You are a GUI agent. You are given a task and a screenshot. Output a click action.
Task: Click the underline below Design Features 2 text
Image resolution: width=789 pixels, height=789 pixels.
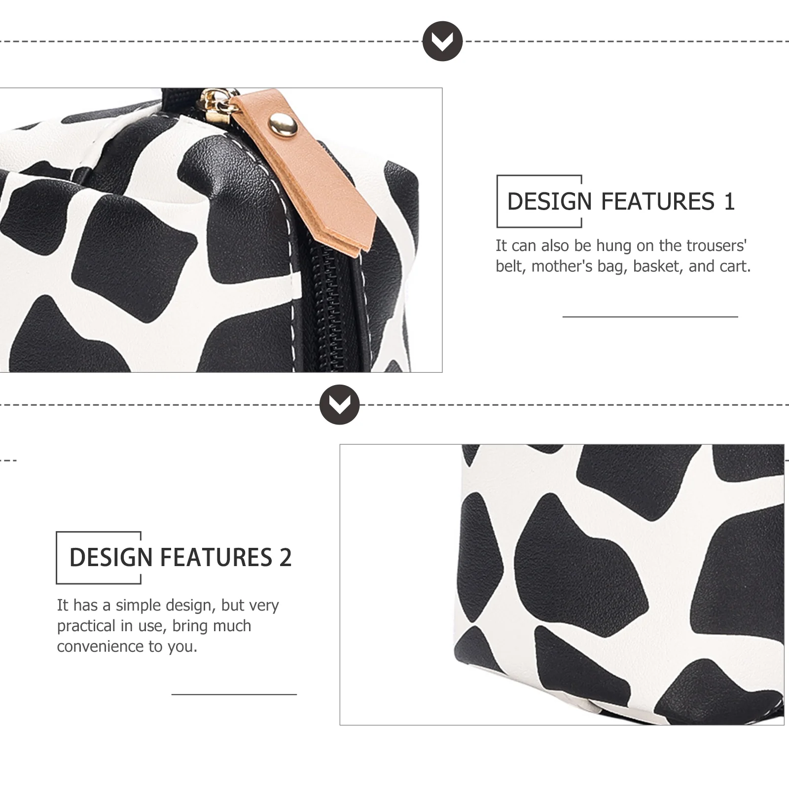(x=234, y=694)
